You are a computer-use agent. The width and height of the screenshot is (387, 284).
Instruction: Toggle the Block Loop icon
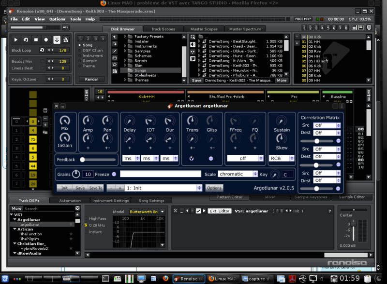coord(42,50)
